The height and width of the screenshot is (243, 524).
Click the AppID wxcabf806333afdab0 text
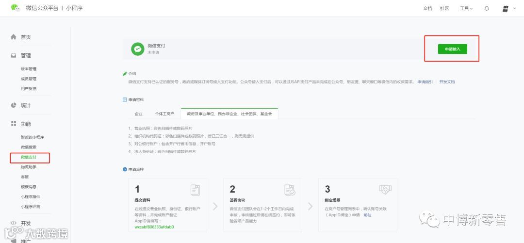pyautogui.click(x=154, y=227)
